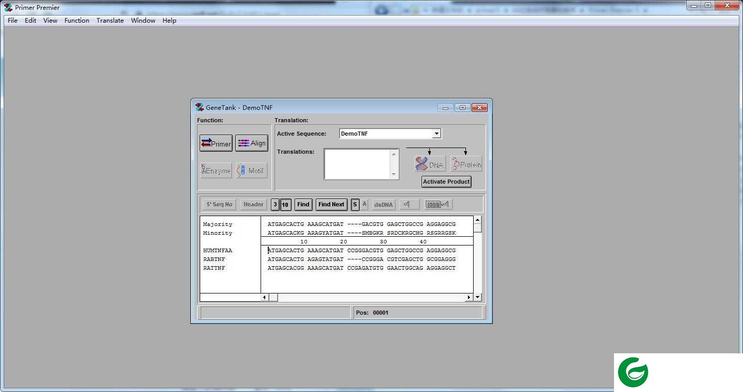The image size is (743, 392).
Task: Close the GeneTank - DemoTNF window
Action: coord(479,107)
